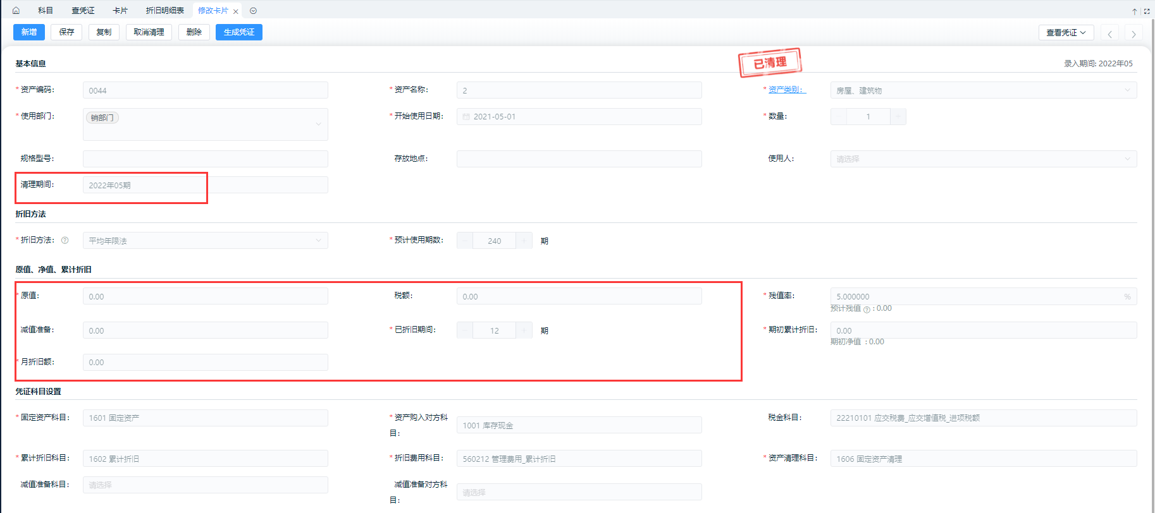The height and width of the screenshot is (513, 1155).
Task: Click the 减值准备 amount field
Action: pyautogui.click(x=206, y=330)
